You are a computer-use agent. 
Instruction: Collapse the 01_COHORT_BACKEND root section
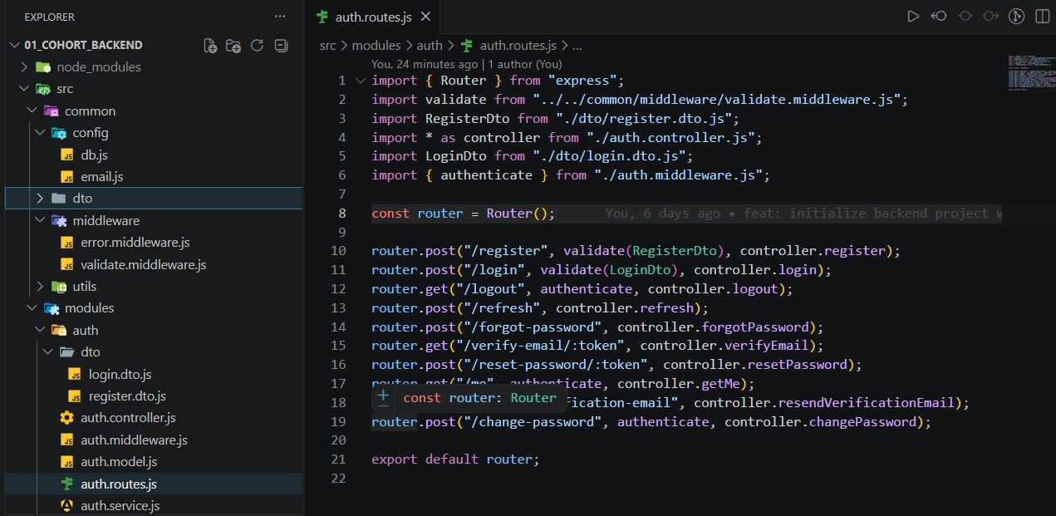[x=14, y=45]
